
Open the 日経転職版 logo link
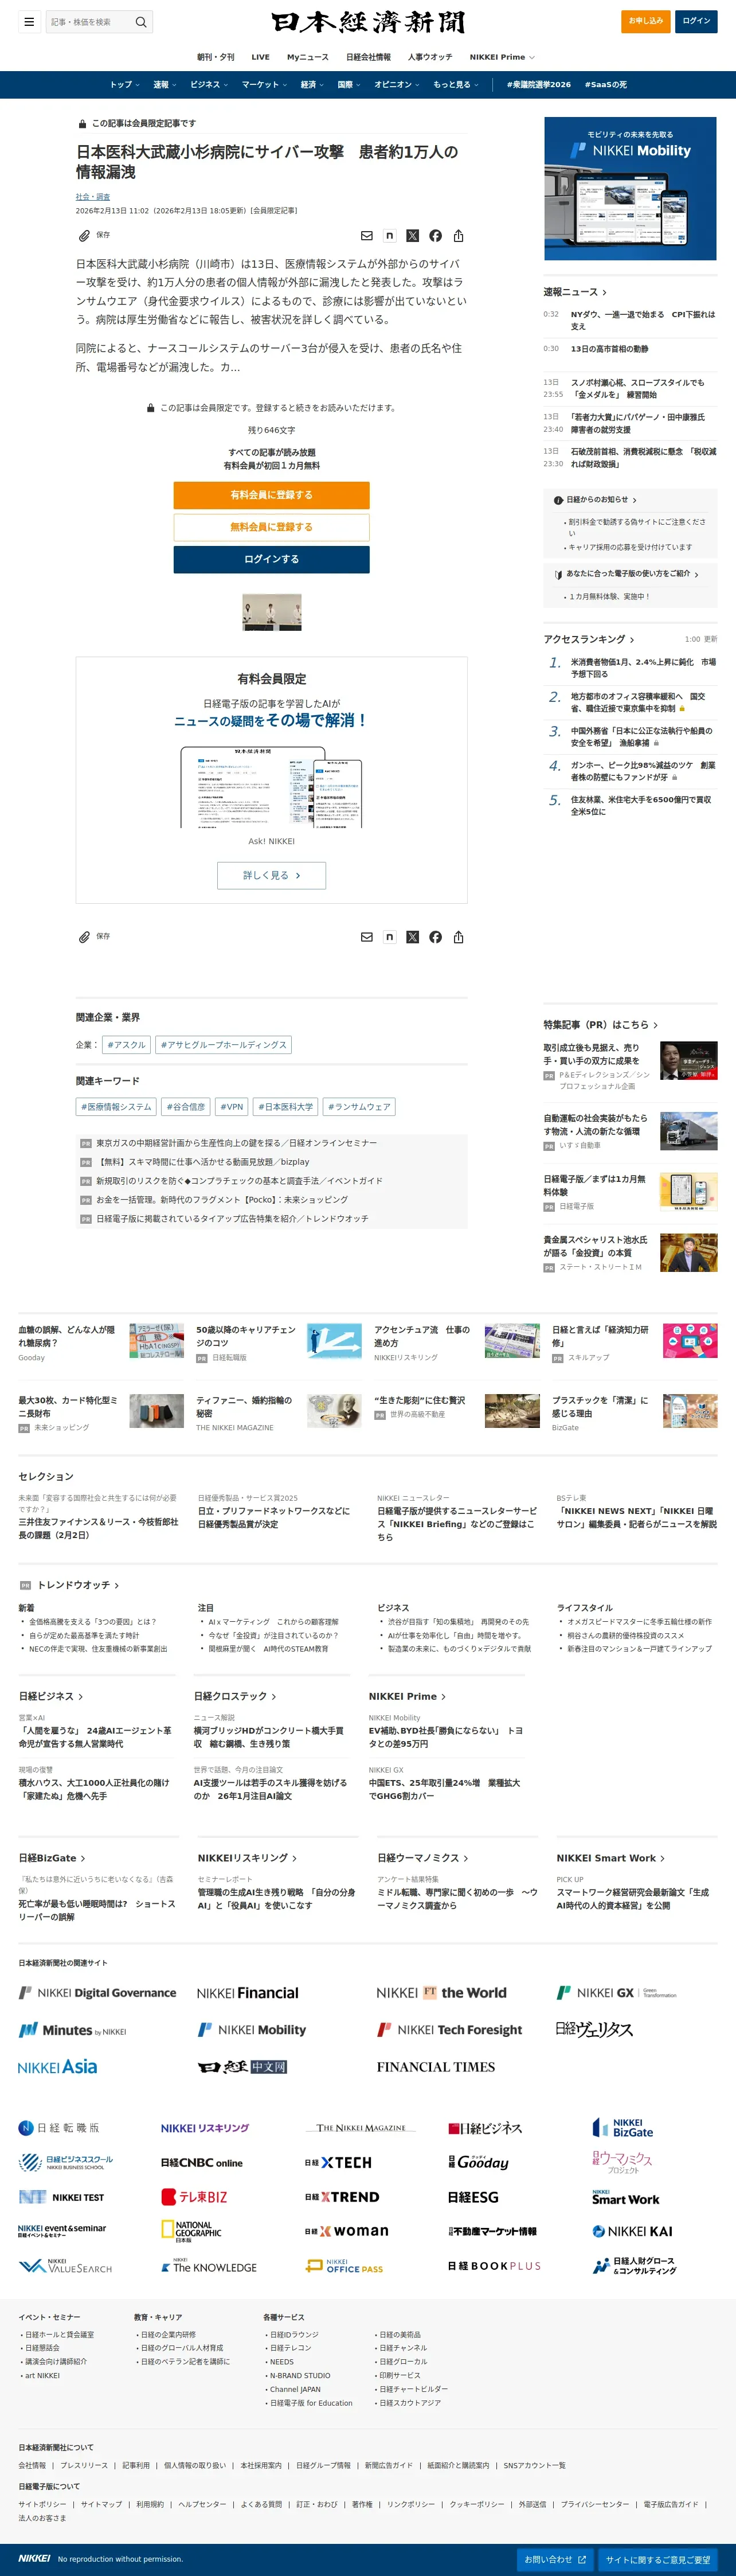(59, 2128)
